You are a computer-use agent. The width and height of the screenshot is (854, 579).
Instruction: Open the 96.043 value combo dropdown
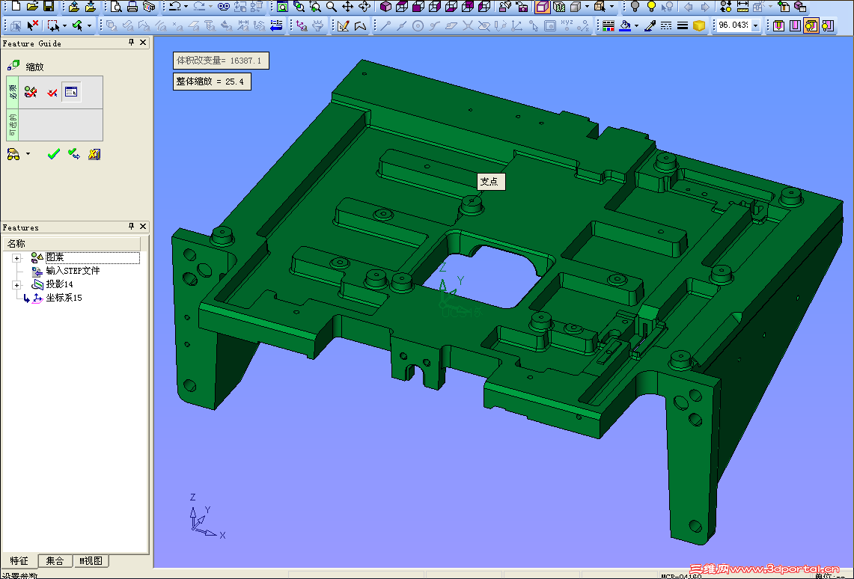coord(755,25)
